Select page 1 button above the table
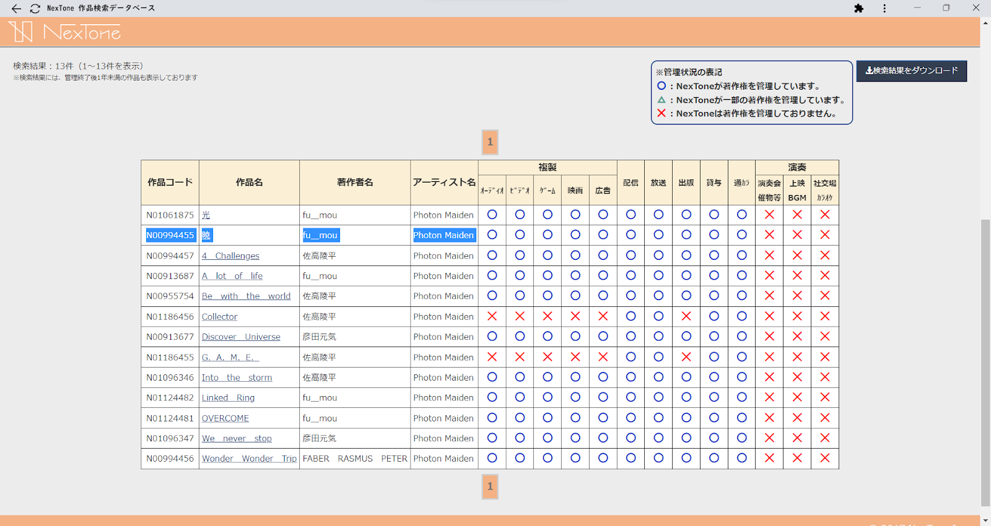991x526 pixels. 490,142
